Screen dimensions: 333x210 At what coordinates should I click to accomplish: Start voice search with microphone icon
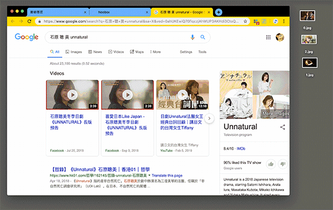193,37
